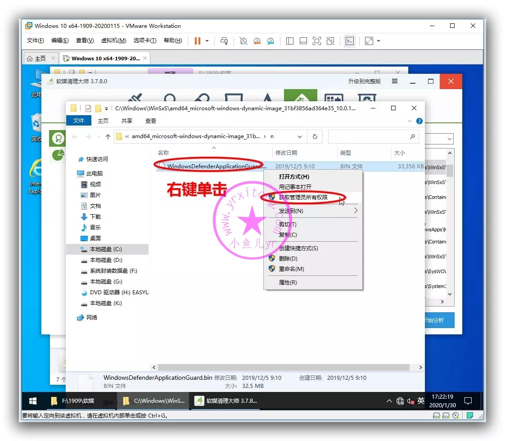Click the VMware pause virtual machine icon
The width and height of the screenshot is (505, 441).
click(x=197, y=41)
